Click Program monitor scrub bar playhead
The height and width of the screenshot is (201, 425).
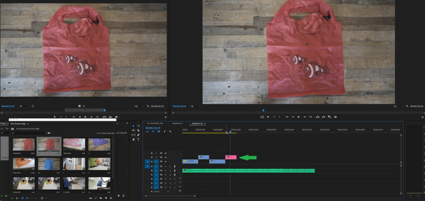263,110
